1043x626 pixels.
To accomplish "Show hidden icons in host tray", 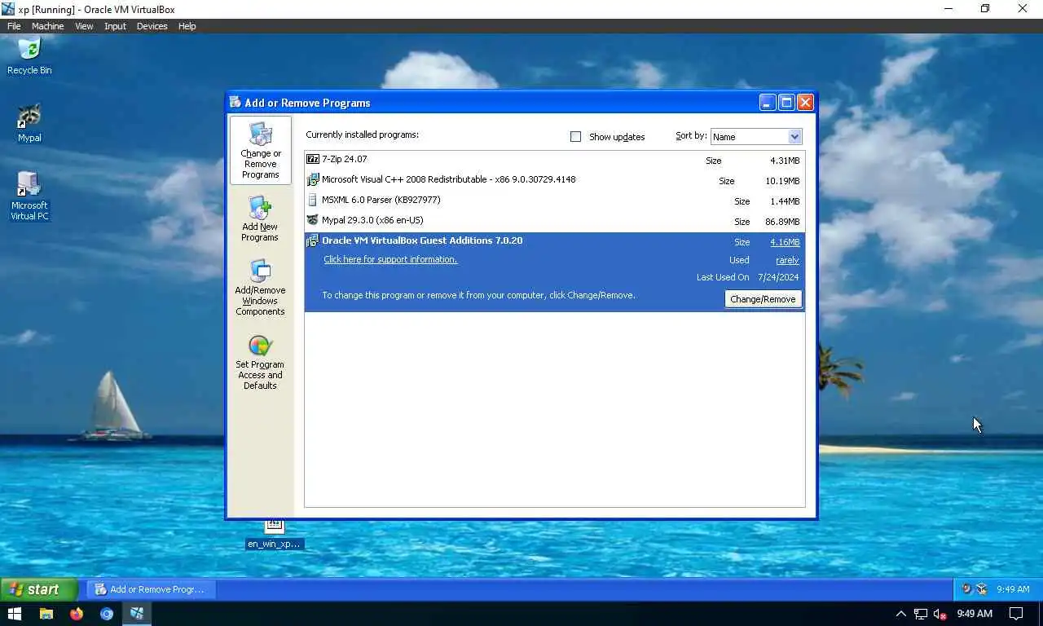I will [900, 614].
